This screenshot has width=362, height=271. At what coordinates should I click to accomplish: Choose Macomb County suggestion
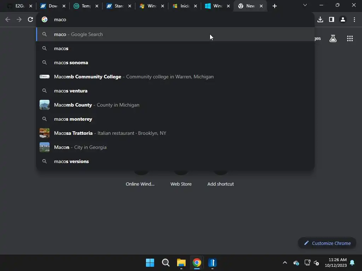(175, 105)
